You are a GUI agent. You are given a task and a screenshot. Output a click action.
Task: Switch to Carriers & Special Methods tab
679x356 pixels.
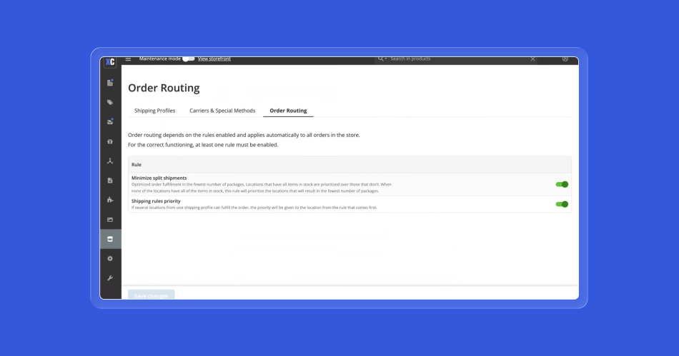(x=222, y=111)
